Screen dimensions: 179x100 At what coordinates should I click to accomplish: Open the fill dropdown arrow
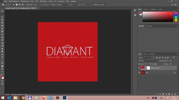(173, 64)
